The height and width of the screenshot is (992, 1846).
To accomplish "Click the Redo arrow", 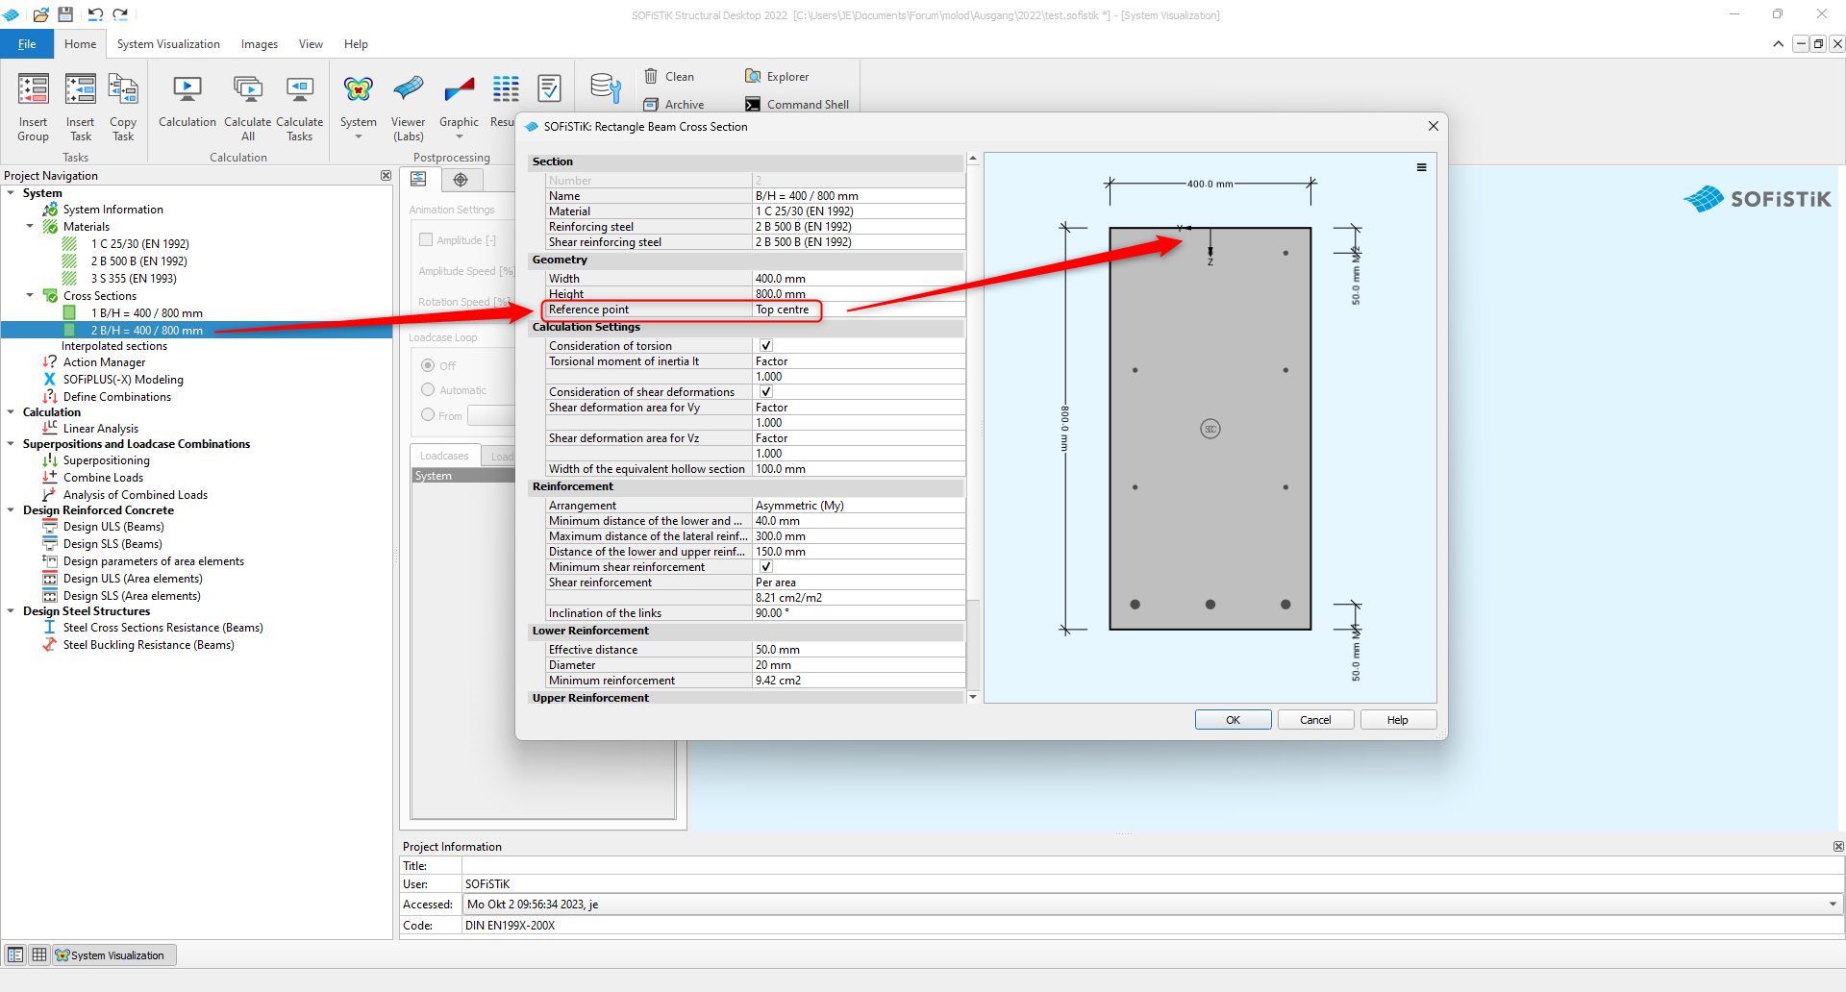I will coord(120,14).
